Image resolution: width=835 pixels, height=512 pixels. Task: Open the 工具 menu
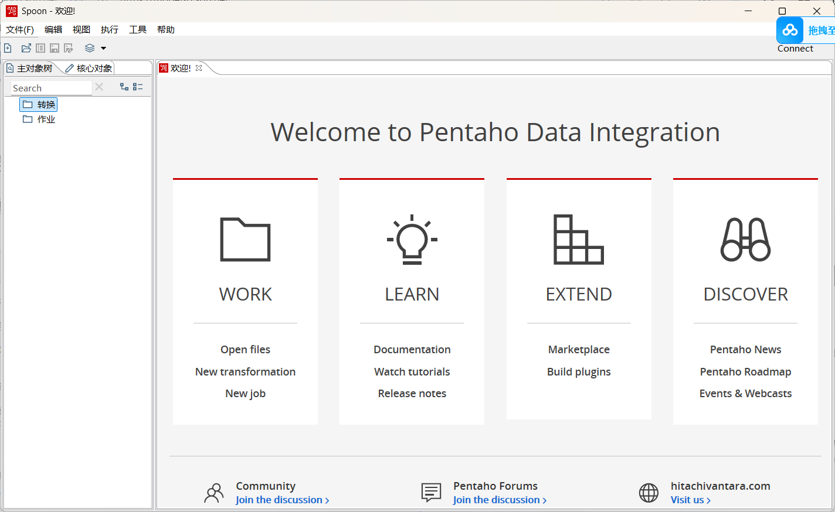138,29
